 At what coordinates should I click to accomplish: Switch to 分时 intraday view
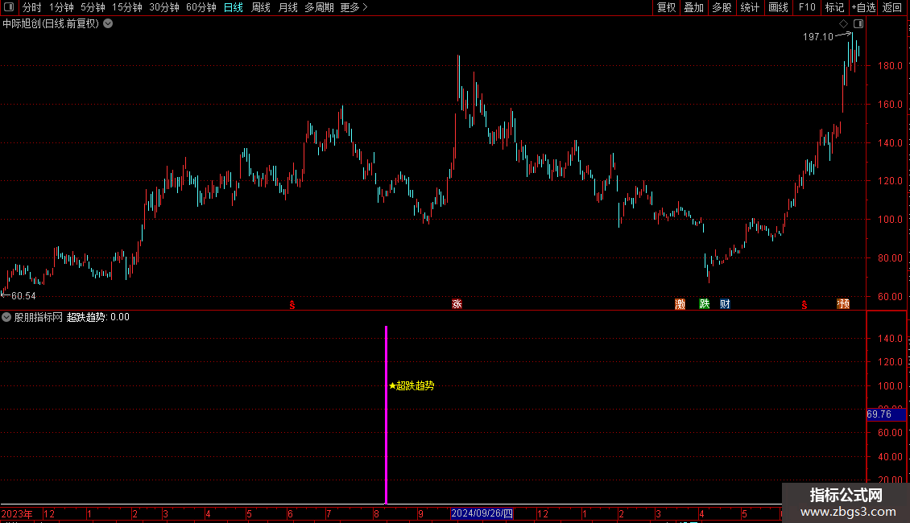point(32,7)
